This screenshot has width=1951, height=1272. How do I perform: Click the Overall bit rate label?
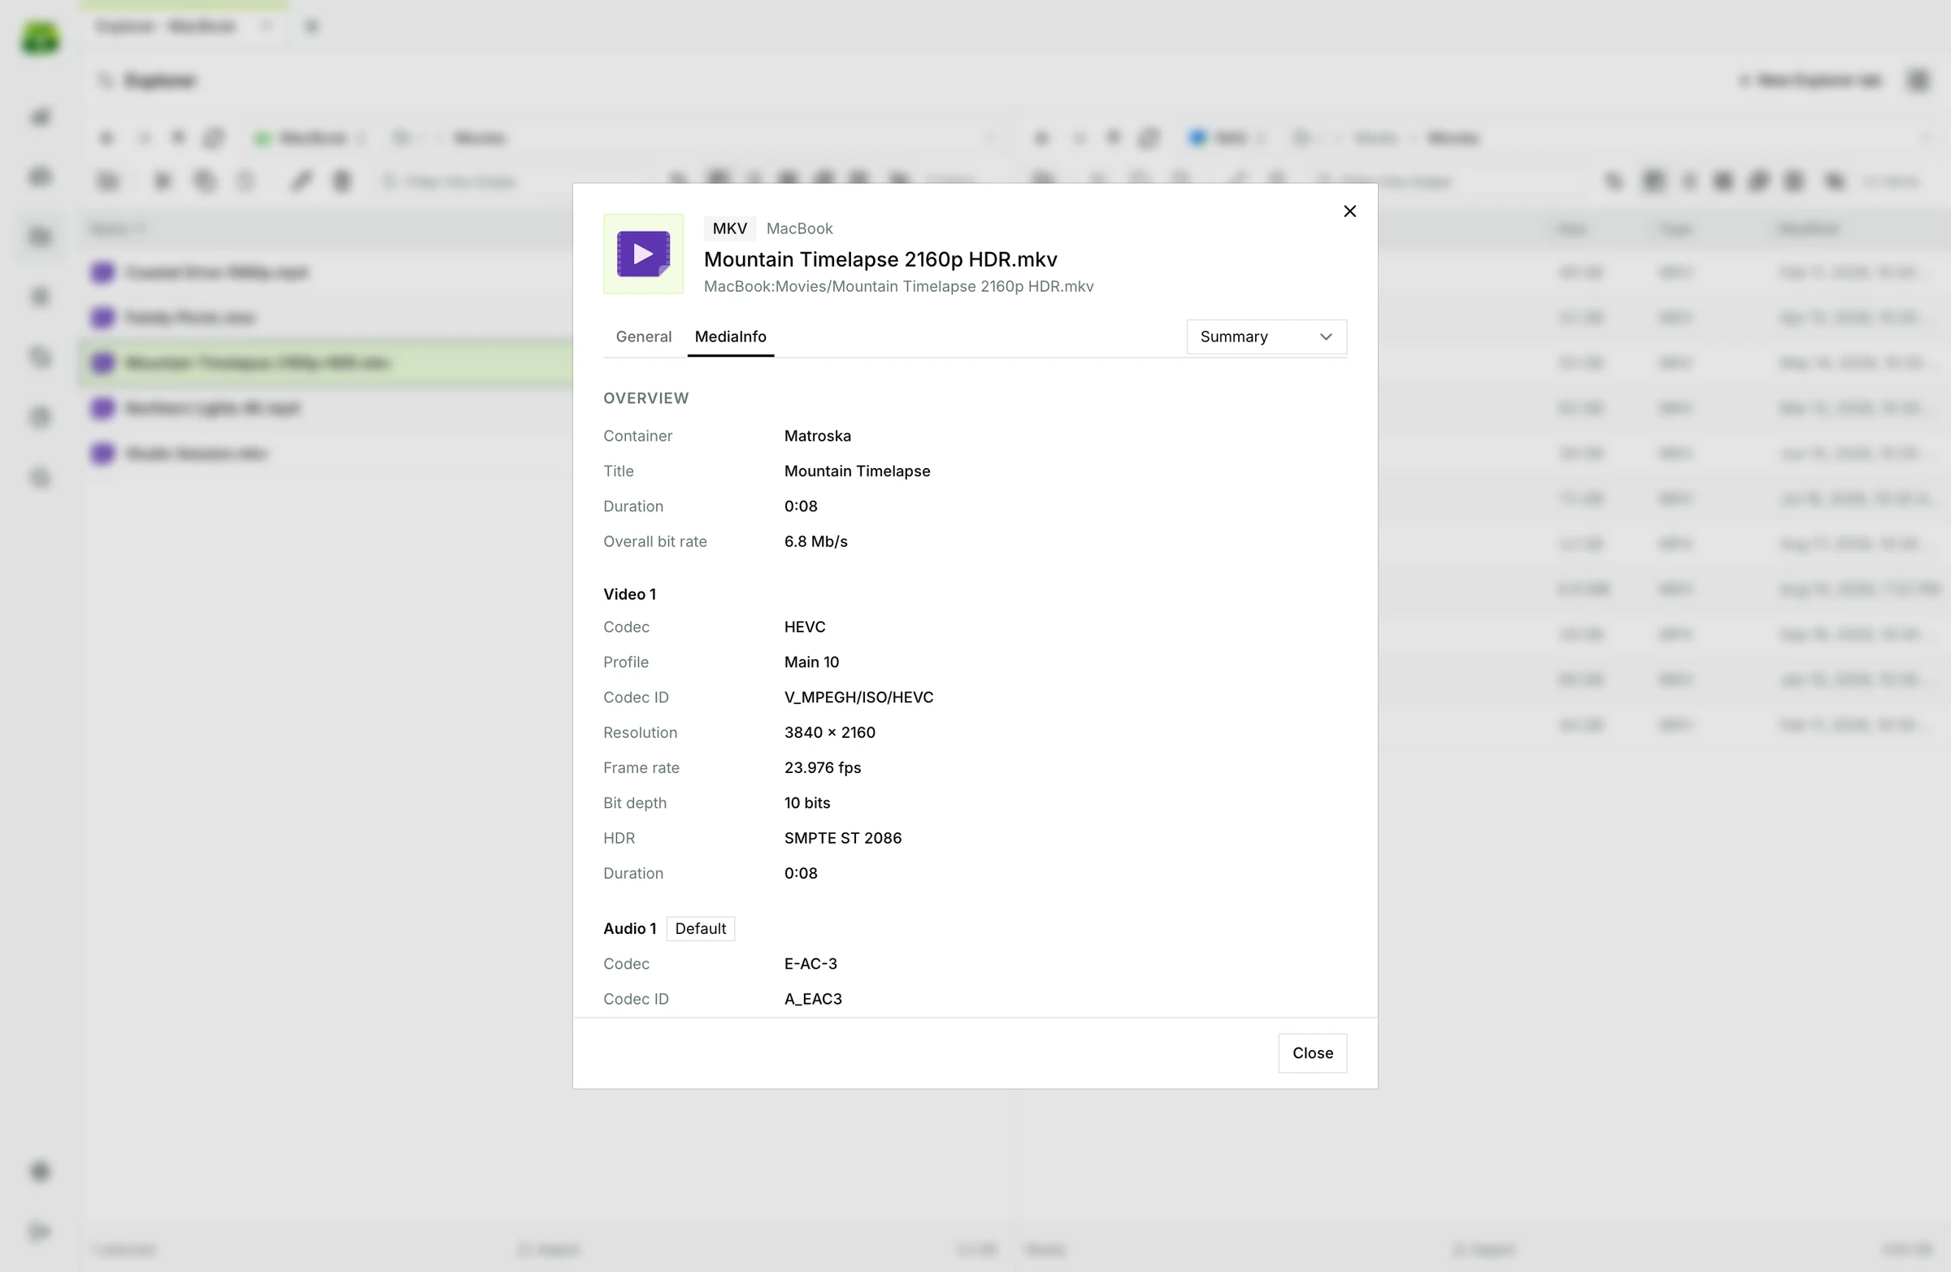pyautogui.click(x=655, y=542)
